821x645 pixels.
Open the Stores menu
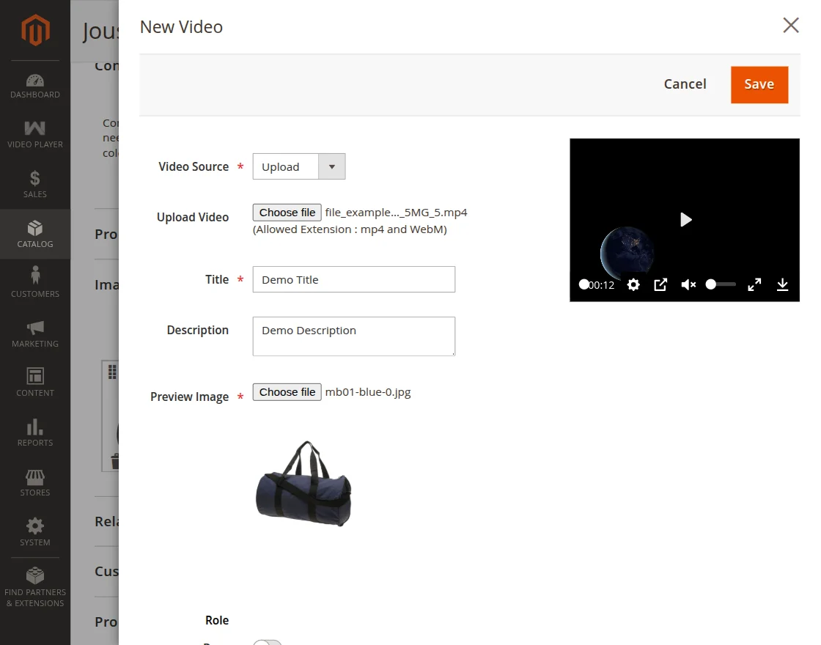(x=35, y=482)
